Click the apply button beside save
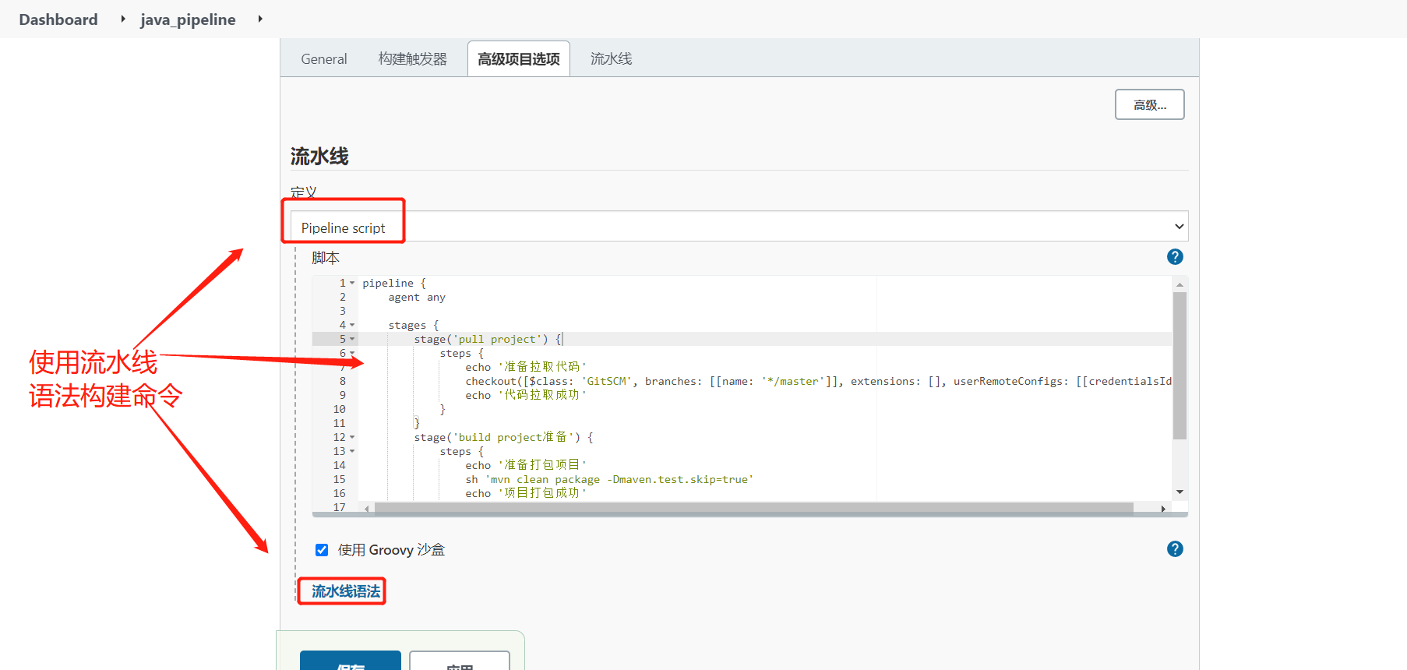The width and height of the screenshot is (1407, 670). coord(460,661)
